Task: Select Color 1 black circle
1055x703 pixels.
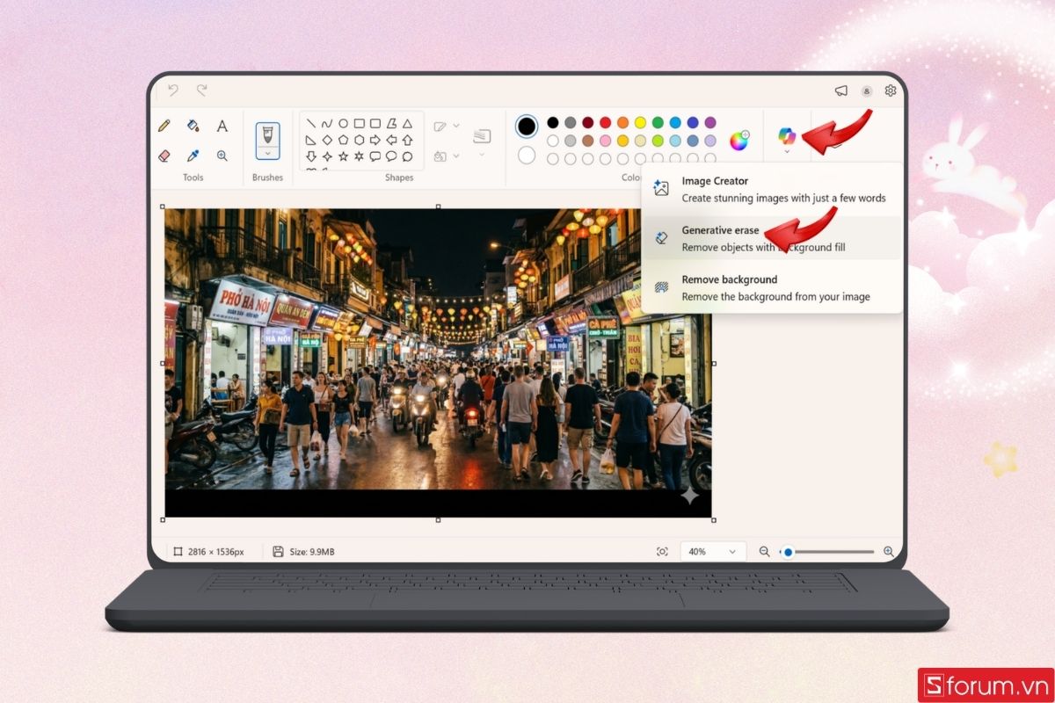Action: (x=527, y=127)
